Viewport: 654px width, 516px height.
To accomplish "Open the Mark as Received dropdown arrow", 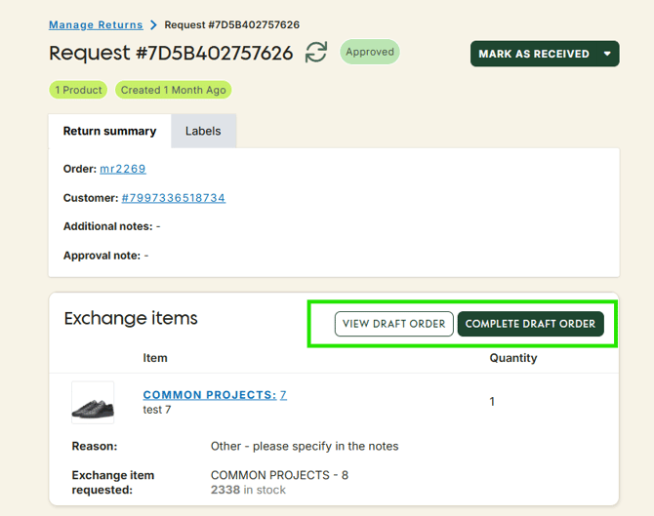I will tap(608, 54).
